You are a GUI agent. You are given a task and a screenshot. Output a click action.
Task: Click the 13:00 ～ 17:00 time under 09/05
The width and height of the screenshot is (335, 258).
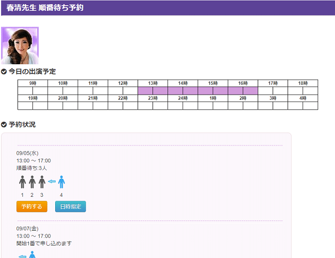coord(33,161)
